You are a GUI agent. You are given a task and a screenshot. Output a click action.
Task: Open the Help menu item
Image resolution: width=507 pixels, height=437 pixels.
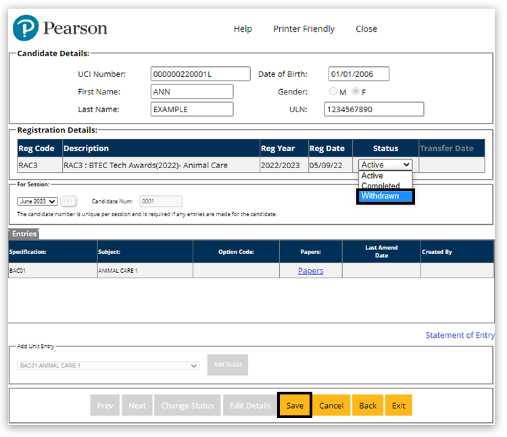[x=243, y=29]
